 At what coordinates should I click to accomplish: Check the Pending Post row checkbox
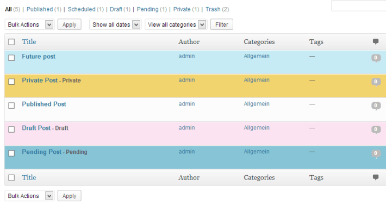11,153
